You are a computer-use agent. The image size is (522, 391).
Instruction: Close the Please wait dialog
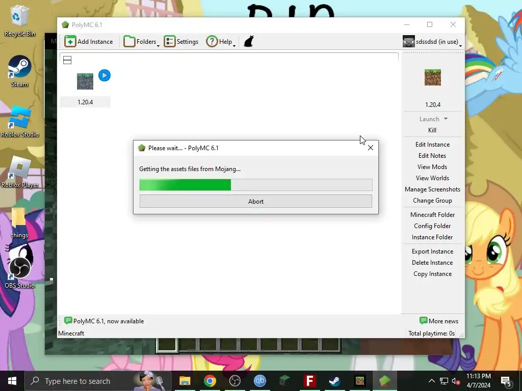tap(371, 148)
